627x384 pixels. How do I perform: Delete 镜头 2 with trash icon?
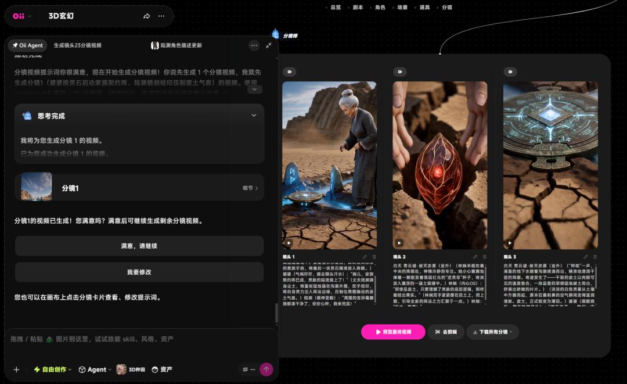click(x=484, y=257)
